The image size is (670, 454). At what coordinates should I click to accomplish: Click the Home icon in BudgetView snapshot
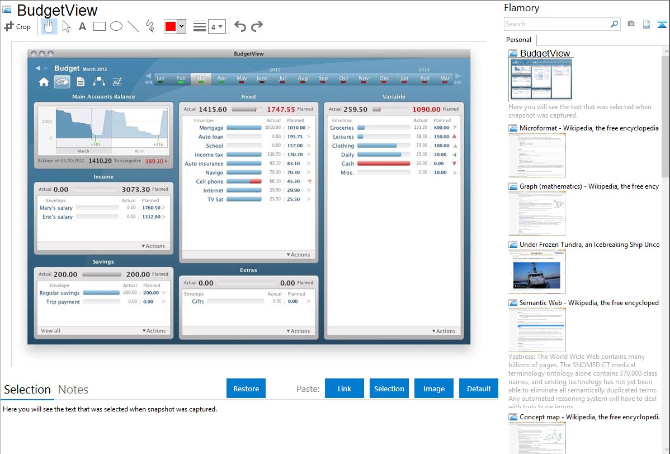44,82
